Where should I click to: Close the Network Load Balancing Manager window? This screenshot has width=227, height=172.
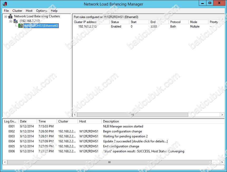click(219, 3)
